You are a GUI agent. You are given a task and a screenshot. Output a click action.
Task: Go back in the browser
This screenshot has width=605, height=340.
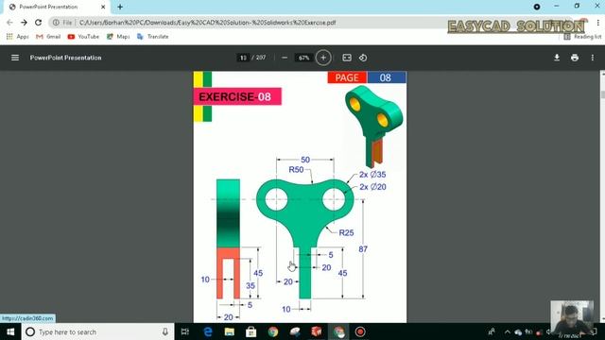(9, 23)
